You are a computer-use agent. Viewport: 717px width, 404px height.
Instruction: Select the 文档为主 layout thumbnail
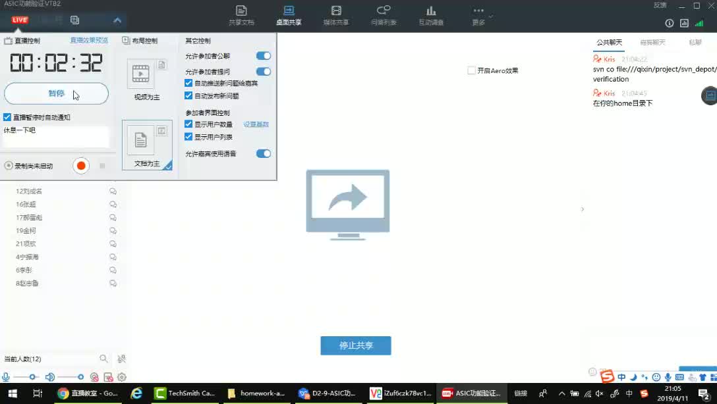[x=147, y=145]
